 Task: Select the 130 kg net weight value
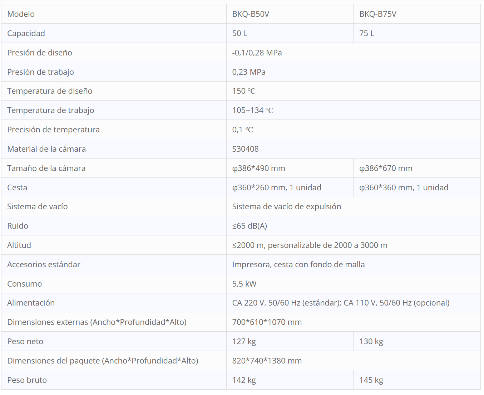point(371,342)
